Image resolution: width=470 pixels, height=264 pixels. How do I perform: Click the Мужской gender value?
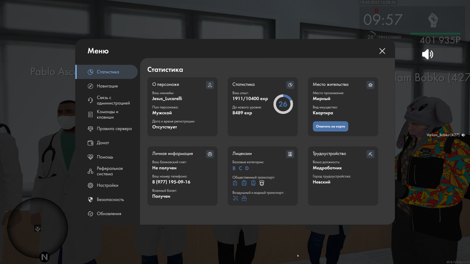coord(162,113)
